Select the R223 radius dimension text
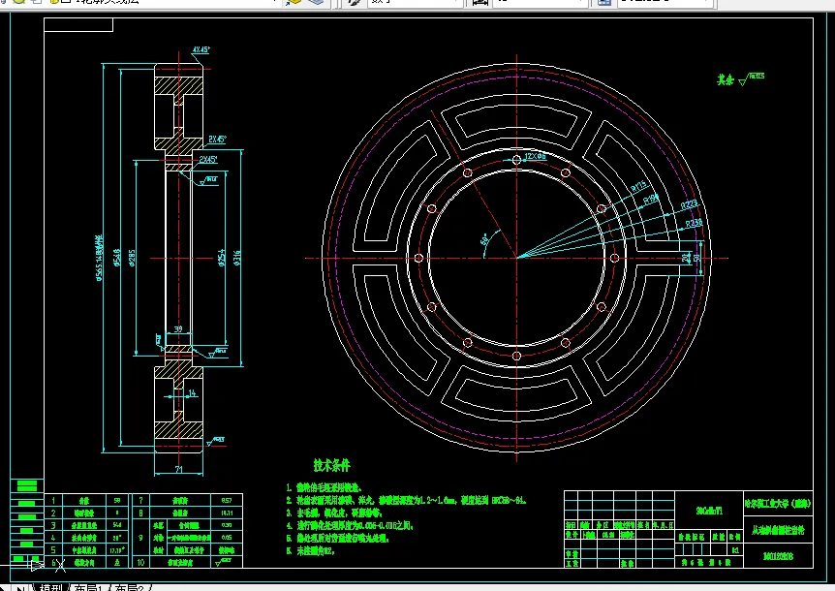 (690, 205)
